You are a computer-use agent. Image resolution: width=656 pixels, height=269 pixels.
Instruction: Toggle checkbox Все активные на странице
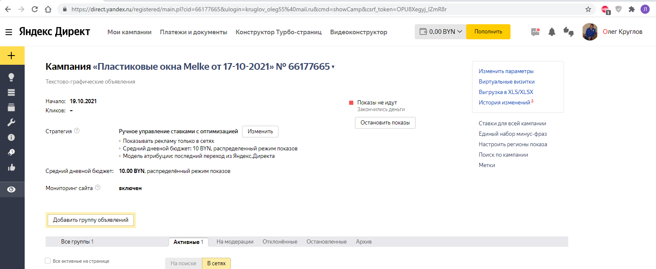(x=48, y=261)
